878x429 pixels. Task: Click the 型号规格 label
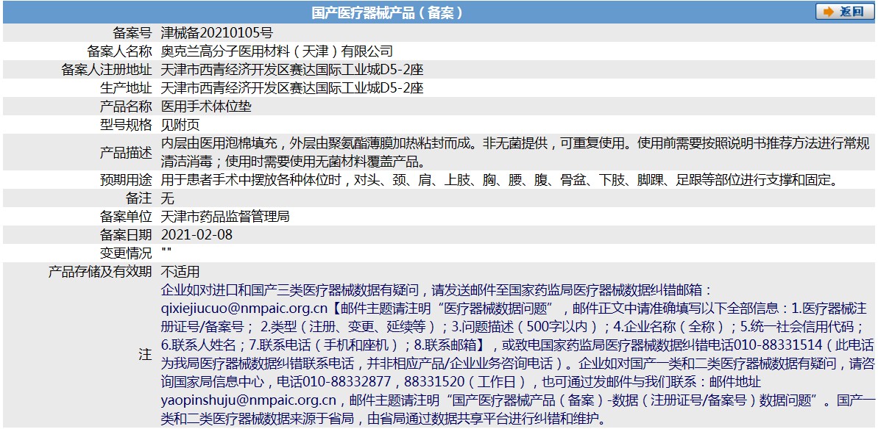[126, 125]
